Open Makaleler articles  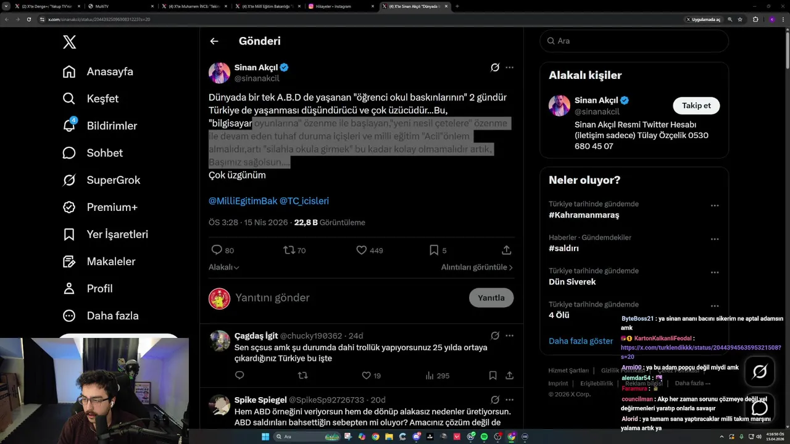click(99, 261)
